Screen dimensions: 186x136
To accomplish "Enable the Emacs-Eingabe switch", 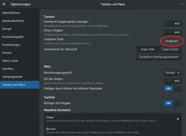I will point(173,32).
